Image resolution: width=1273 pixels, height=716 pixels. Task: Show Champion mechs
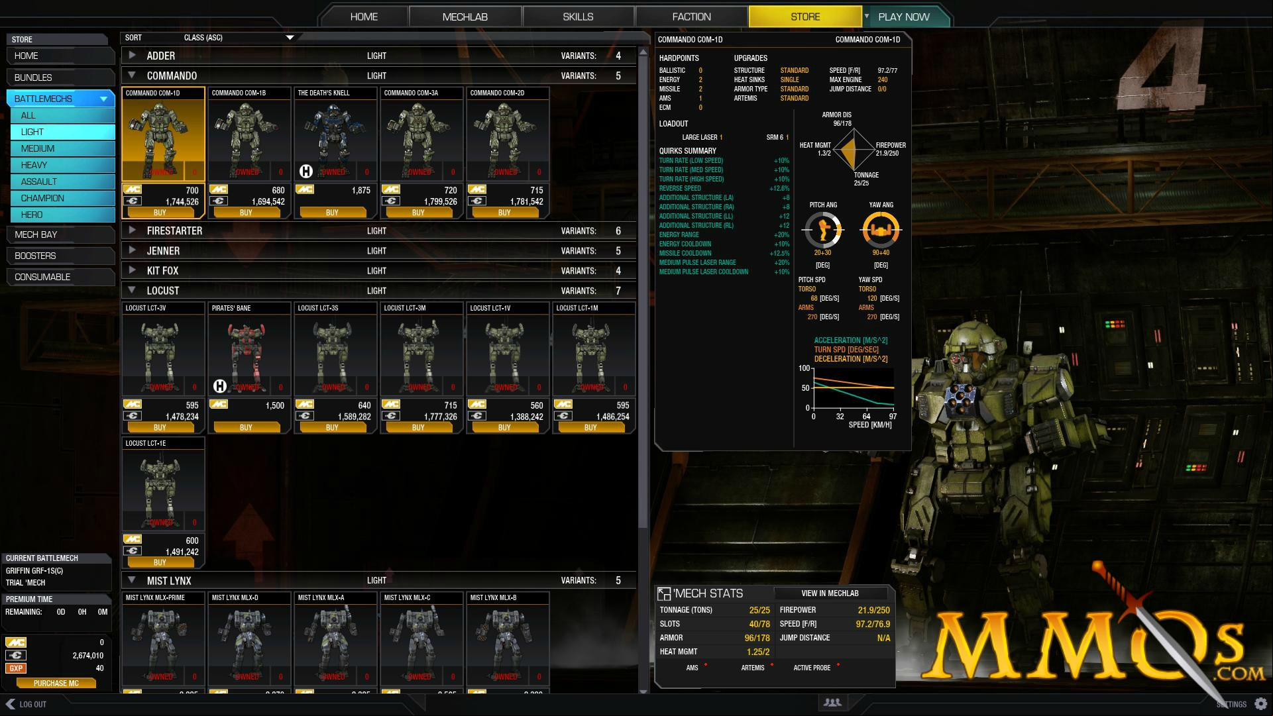[x=63, y=198]
